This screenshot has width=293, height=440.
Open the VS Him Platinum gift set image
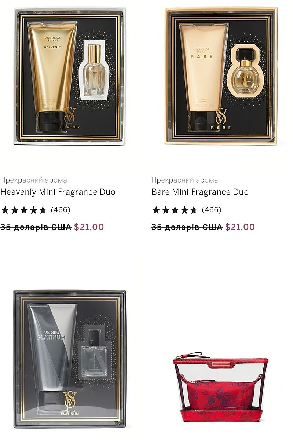click(x=70, y=359)
